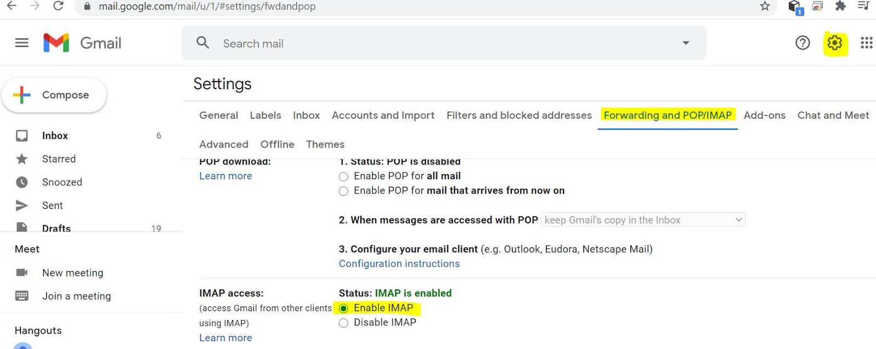Enable POP for all mail

click(x=343, y=176)
